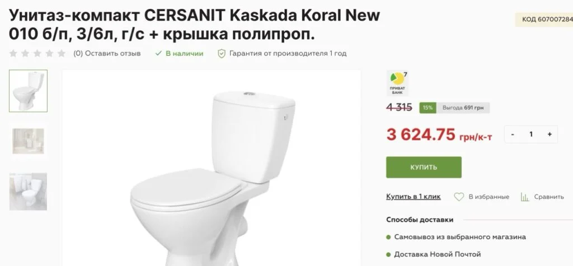This screenshot has width=573, height=266.
Task: Click the green КУПИТЬ button
Action: pyautogui.click(x=424, y=167)
